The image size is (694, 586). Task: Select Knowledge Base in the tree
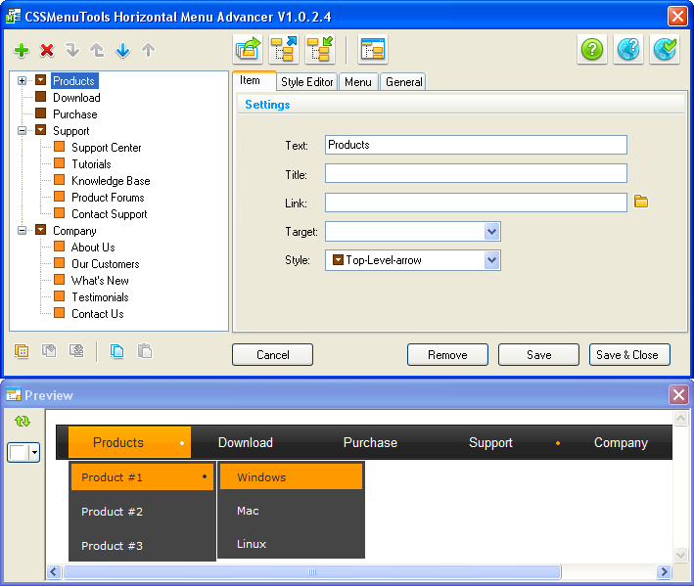[x=111, y=180]
